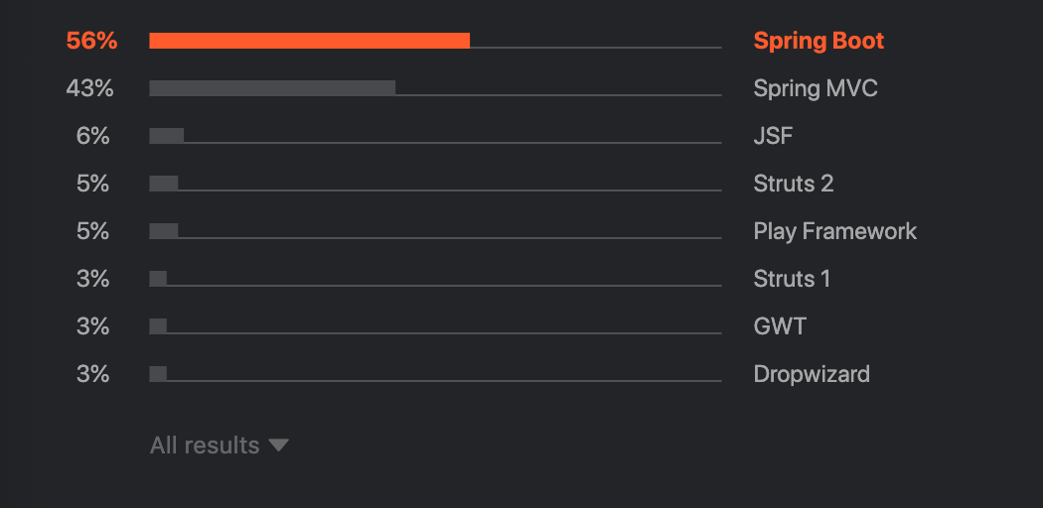The image size is (1043, 508).
Task: Click the Play Framework bar segment
Action: [x=164, y=231]
